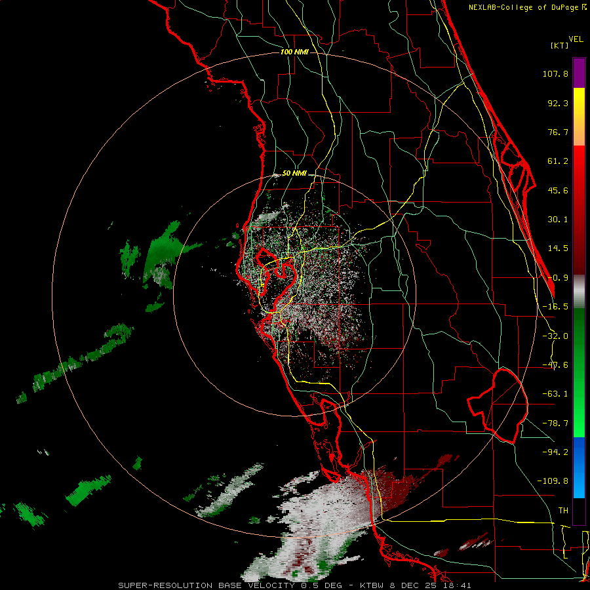Select the -16.5 velocity scale value
The height and width of the screenshot is (590, 590).
point(555,307)
